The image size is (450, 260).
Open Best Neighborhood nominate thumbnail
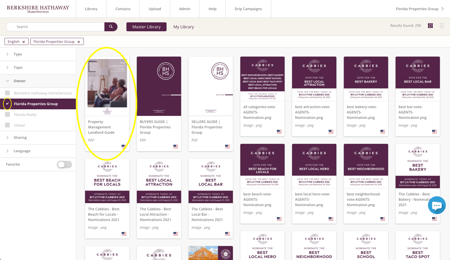click(x=314, y=245)
